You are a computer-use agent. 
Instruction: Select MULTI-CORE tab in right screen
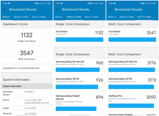click(144, 17)
